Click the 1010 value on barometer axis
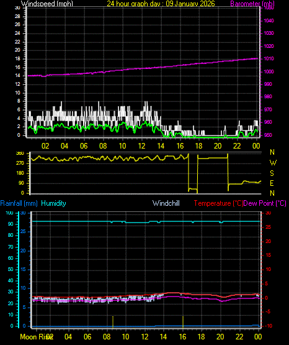 pyautogui.click(x=269, y=59)
